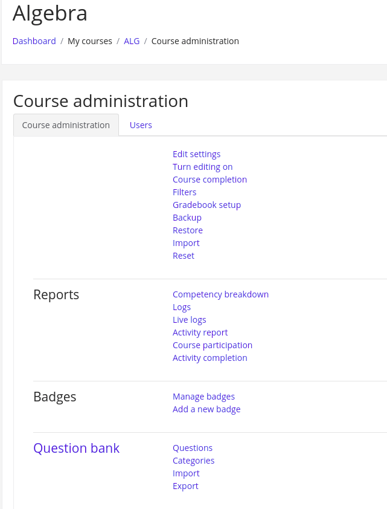Go to Gradebook setup
Image resolution: width=387 pixels, height=509 pixels.
206,205
